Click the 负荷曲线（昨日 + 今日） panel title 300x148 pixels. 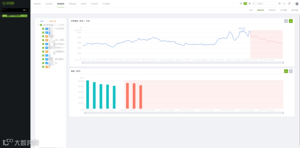(x=80, y=21)
